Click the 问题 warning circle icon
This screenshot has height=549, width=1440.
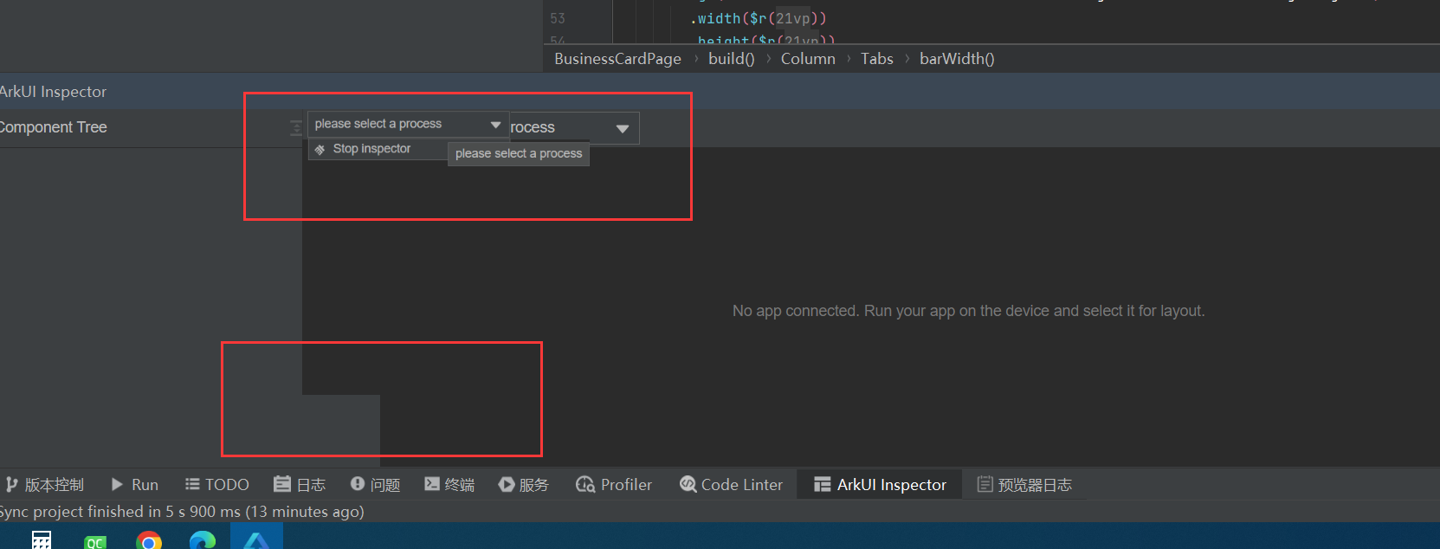point(358,484)
